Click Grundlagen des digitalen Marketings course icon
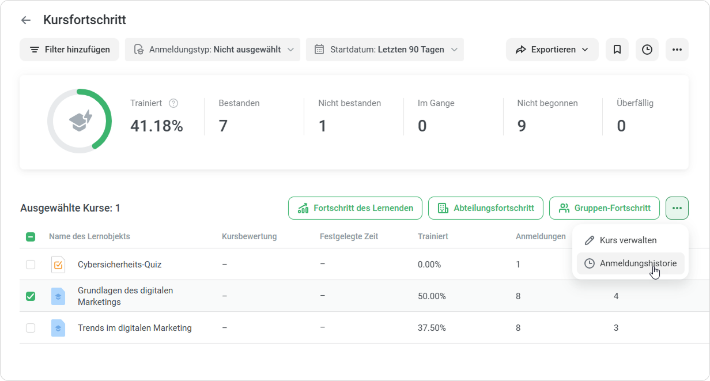 pyautogui.click(x=58, y=296)
